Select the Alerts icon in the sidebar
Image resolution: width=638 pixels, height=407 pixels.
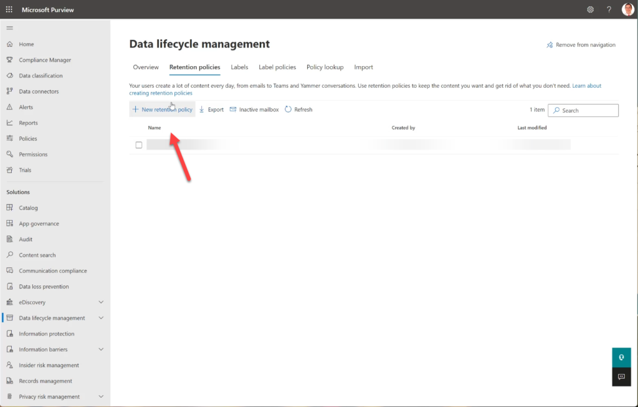click(x=9, y=107)
